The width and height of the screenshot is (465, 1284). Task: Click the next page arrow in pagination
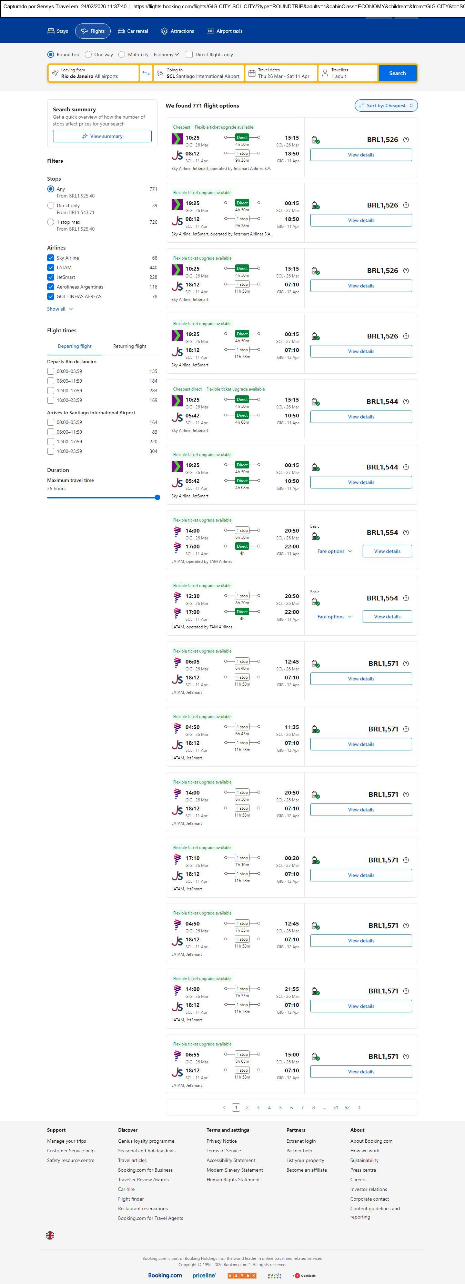click(359, 1108)
